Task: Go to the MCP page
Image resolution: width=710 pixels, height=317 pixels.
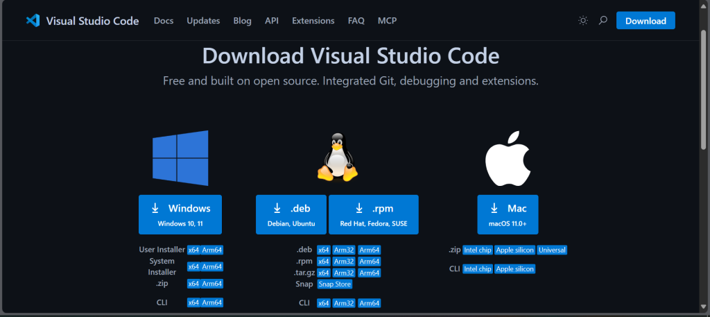Action: (387, 21)
